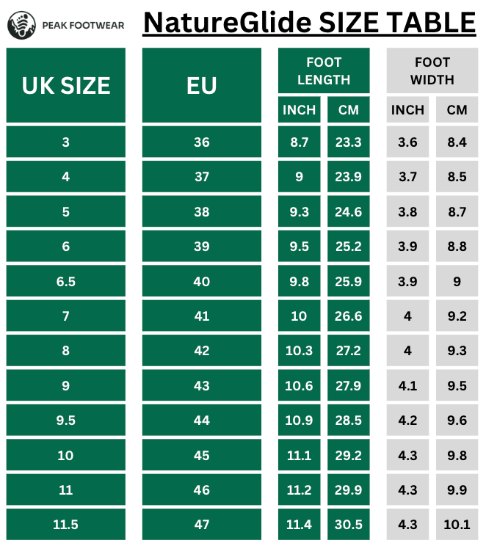Viewport: 486px width, 546px height.
Task: Click EU size 47 cell
Action: (202, 525)
